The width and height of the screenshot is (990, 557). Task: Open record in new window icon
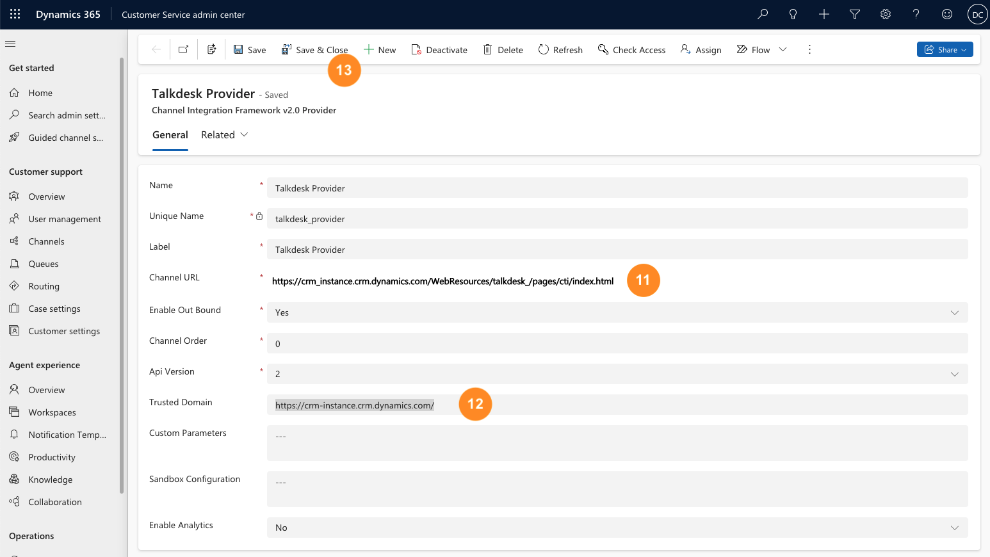184,49
